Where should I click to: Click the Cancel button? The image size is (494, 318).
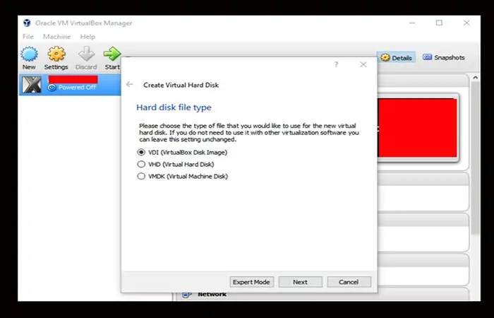tap(349, 282)
